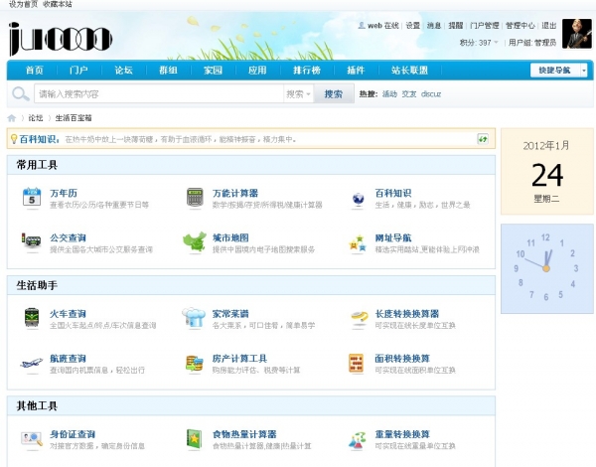Click the 用户组: 管理员 link
The width and height of the screenshot is (596, 467).
[532, 42]
